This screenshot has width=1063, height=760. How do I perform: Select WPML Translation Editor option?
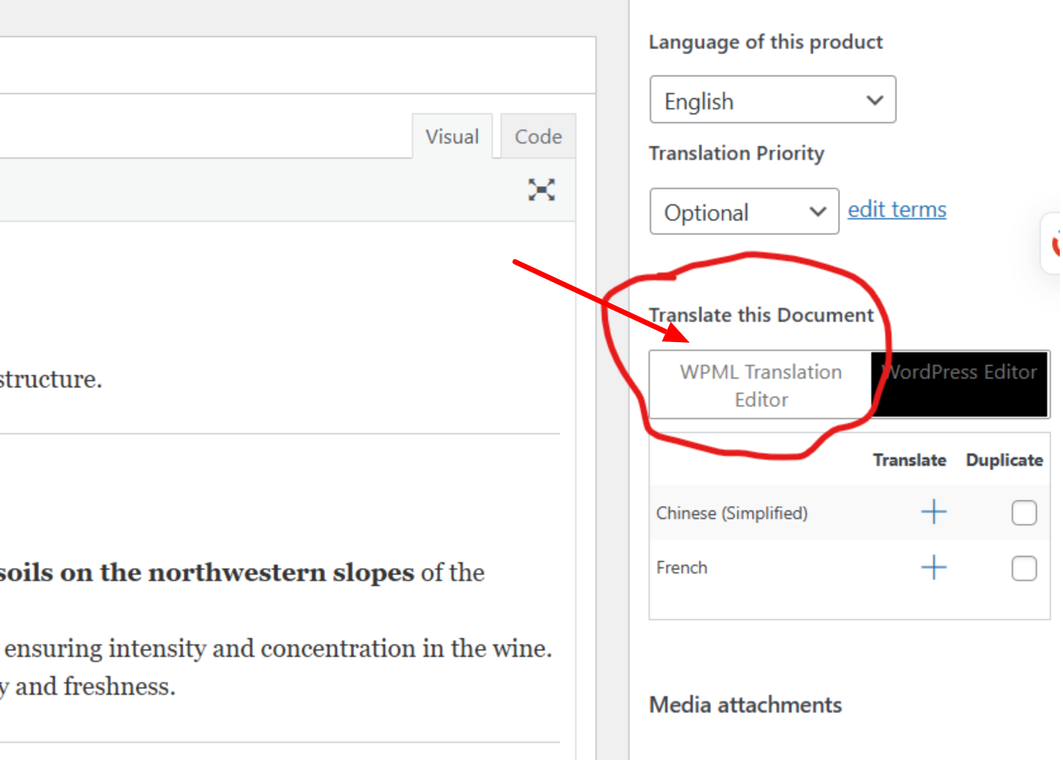point(761,385)
